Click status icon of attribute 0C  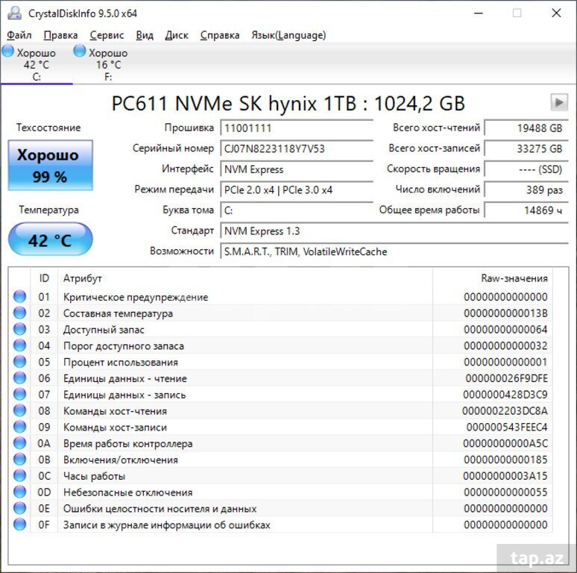(20, 476)
